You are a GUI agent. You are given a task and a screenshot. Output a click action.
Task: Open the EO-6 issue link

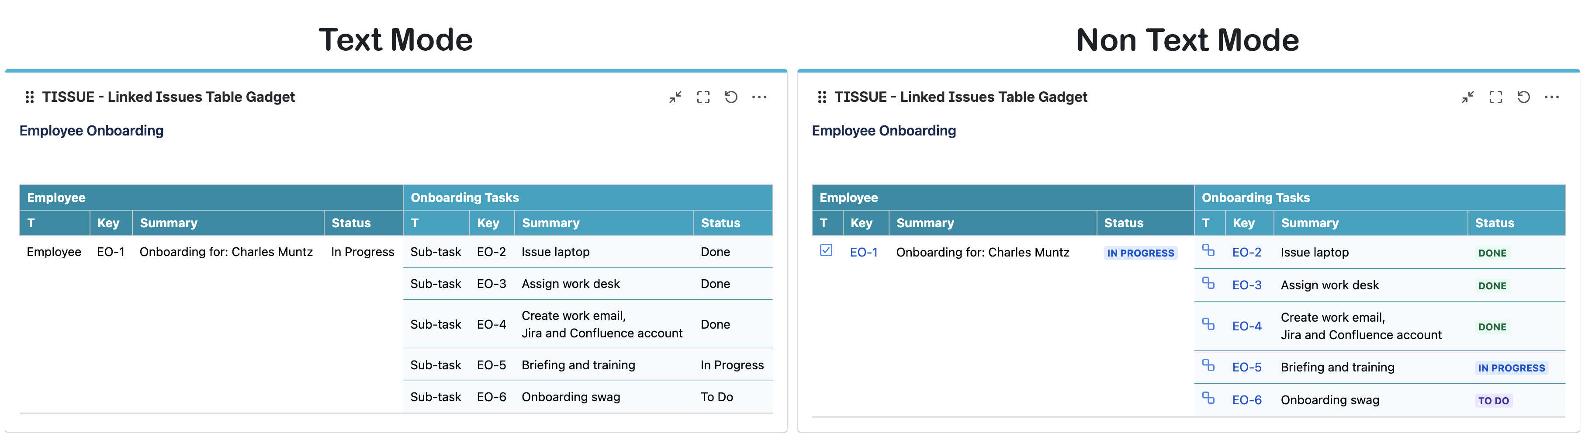pyautogui.click(x=1246, y=400)
